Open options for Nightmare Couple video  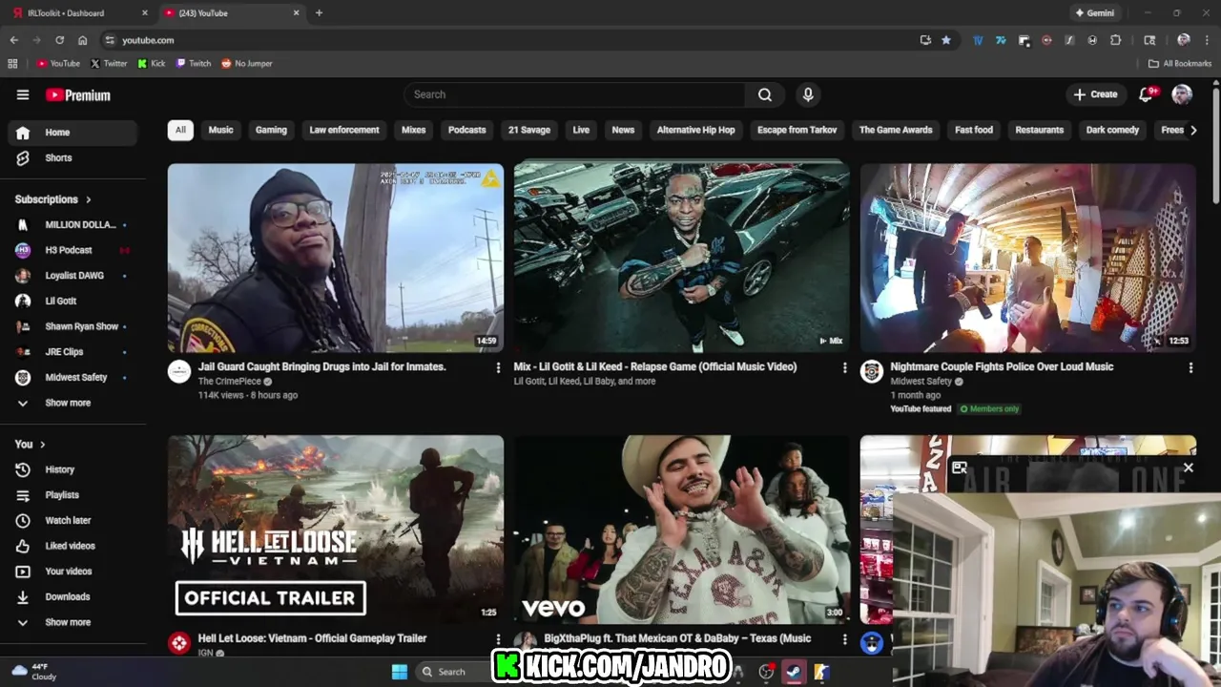pos(1190,367)
